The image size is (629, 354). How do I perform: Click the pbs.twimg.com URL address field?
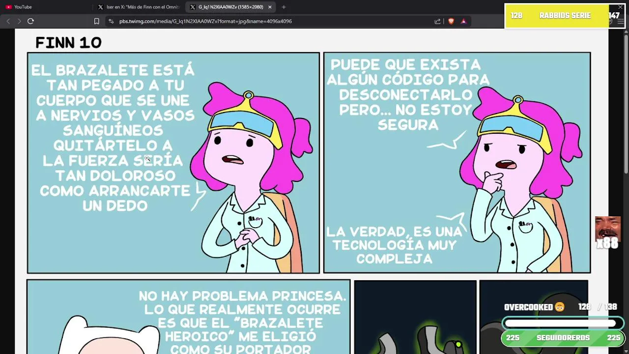click(x=205, y=21)
